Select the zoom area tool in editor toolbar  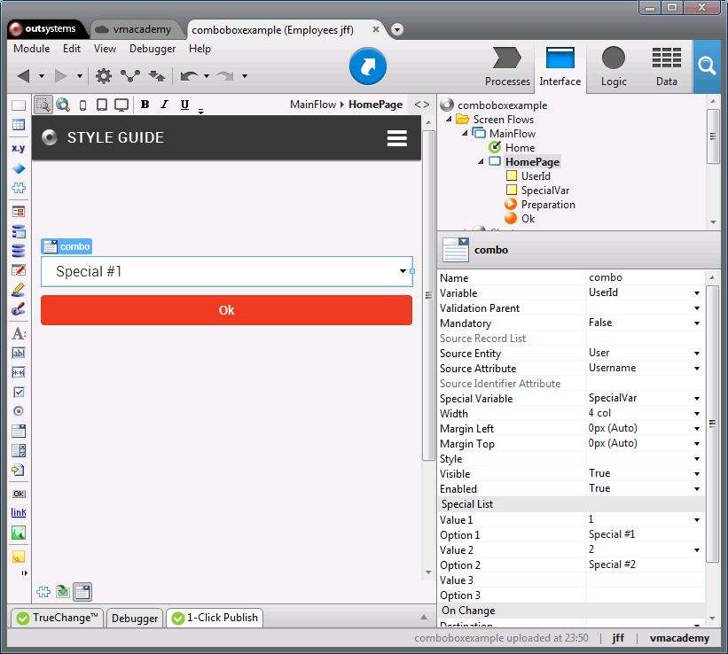43,105
